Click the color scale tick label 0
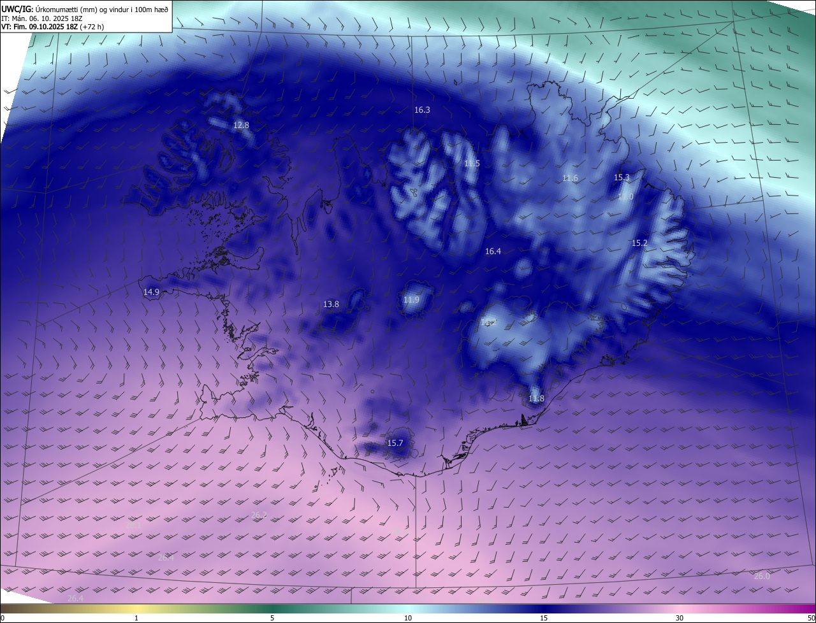816x623 pixels. pyautogui.click(x=3, y=618)
